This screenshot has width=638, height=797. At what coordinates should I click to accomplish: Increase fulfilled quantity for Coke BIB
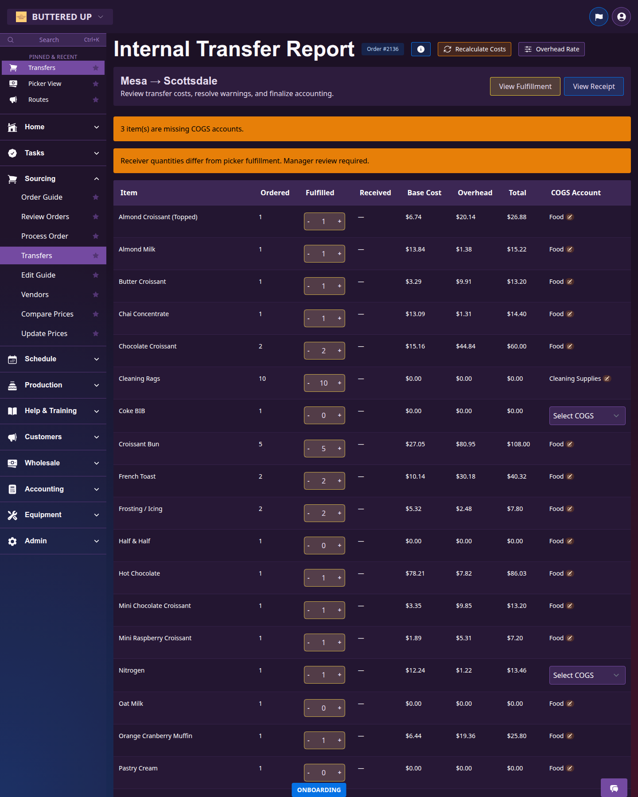(x=339, y=415)
